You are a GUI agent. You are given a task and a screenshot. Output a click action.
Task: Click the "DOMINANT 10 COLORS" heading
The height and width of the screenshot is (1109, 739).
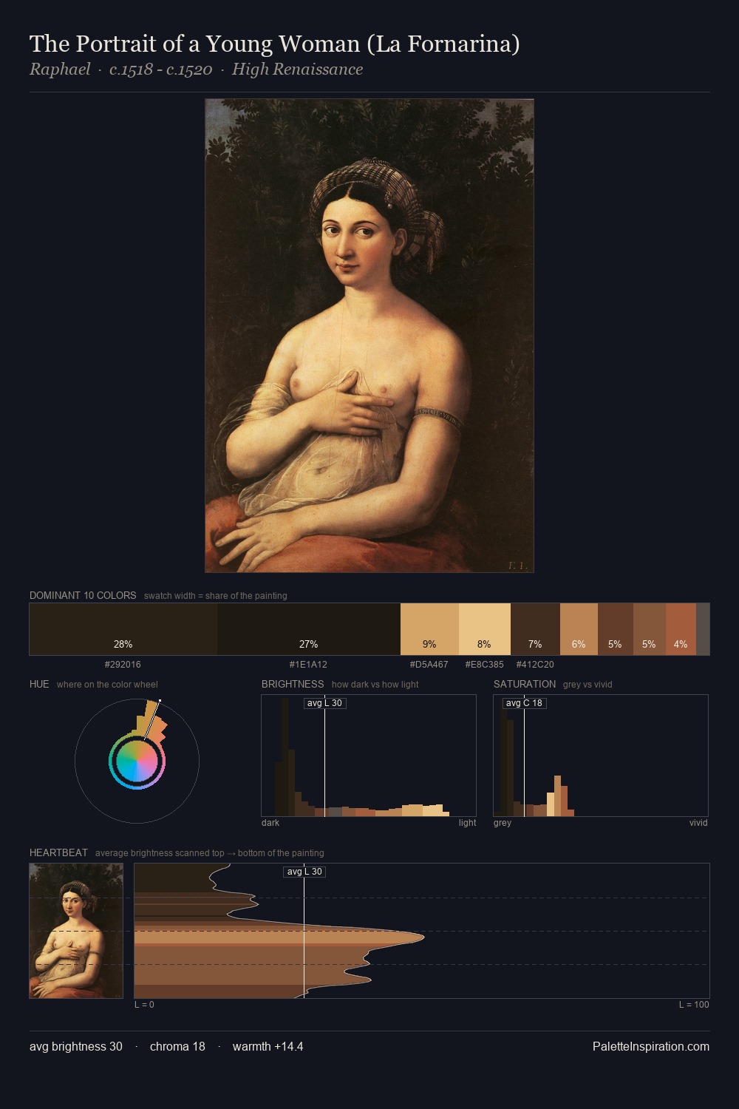(x=83, y=595)
